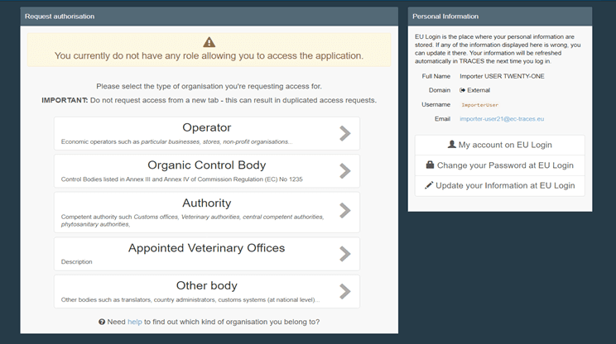The height and width of the screenshot is (344, 616).
Task: Select Other body organisation type
Action: (x=207, y=285)
